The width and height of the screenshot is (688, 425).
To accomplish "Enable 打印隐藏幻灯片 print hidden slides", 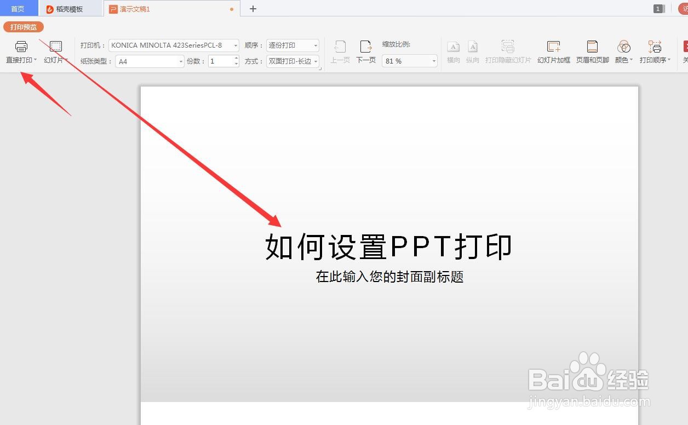I will 508,52.
